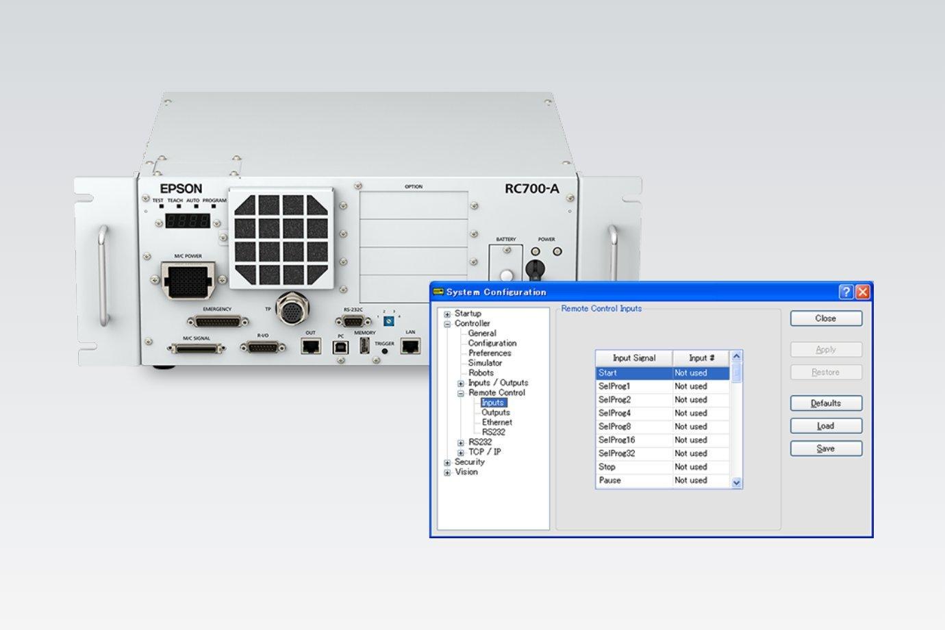
Task: Select Preferences tree item
Action: point(490,353)
